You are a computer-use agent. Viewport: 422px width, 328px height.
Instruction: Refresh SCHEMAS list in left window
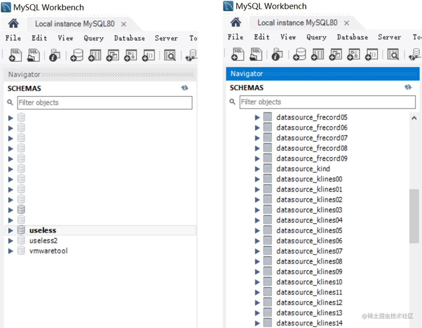[x=185, y=88]
